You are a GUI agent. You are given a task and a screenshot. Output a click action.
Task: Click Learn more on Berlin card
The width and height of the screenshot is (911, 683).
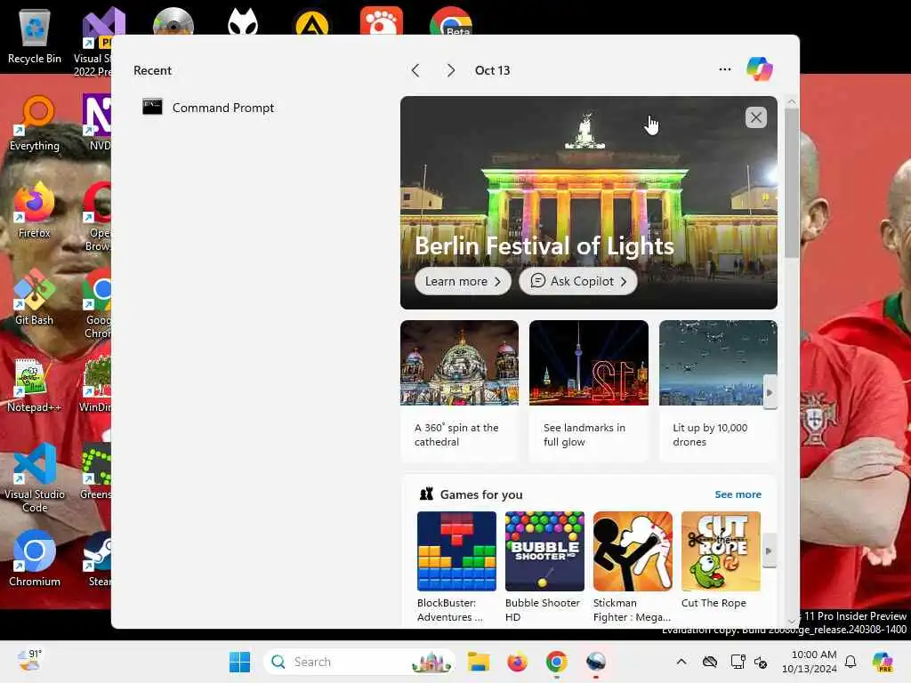click(463, 281)
